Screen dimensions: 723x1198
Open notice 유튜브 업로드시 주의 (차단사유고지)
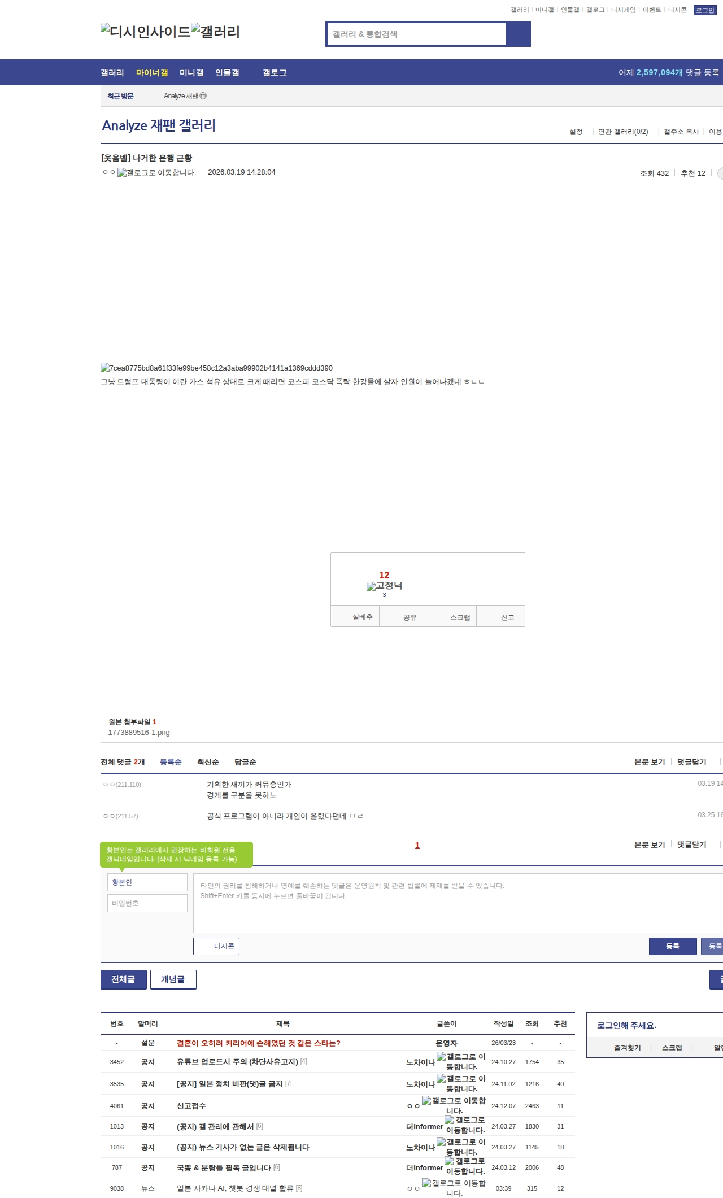pos(237,1061)
